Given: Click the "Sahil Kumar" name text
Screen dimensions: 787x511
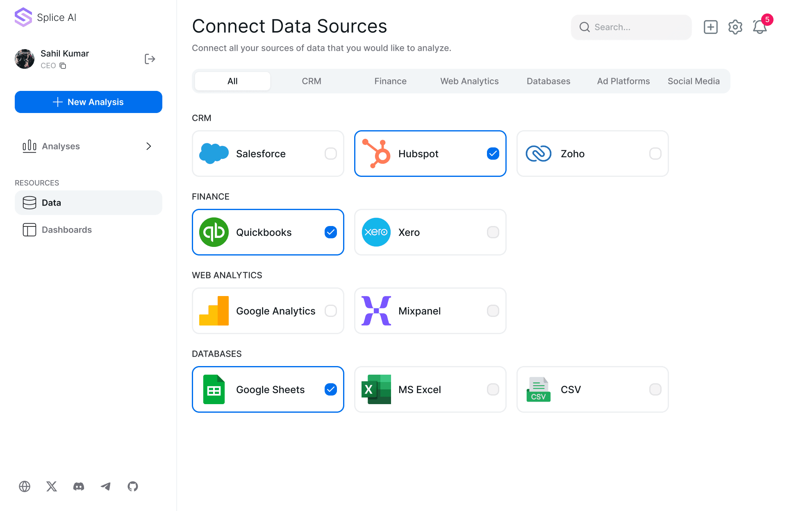Looking at the screenshot, I should (x=65, y=53).
